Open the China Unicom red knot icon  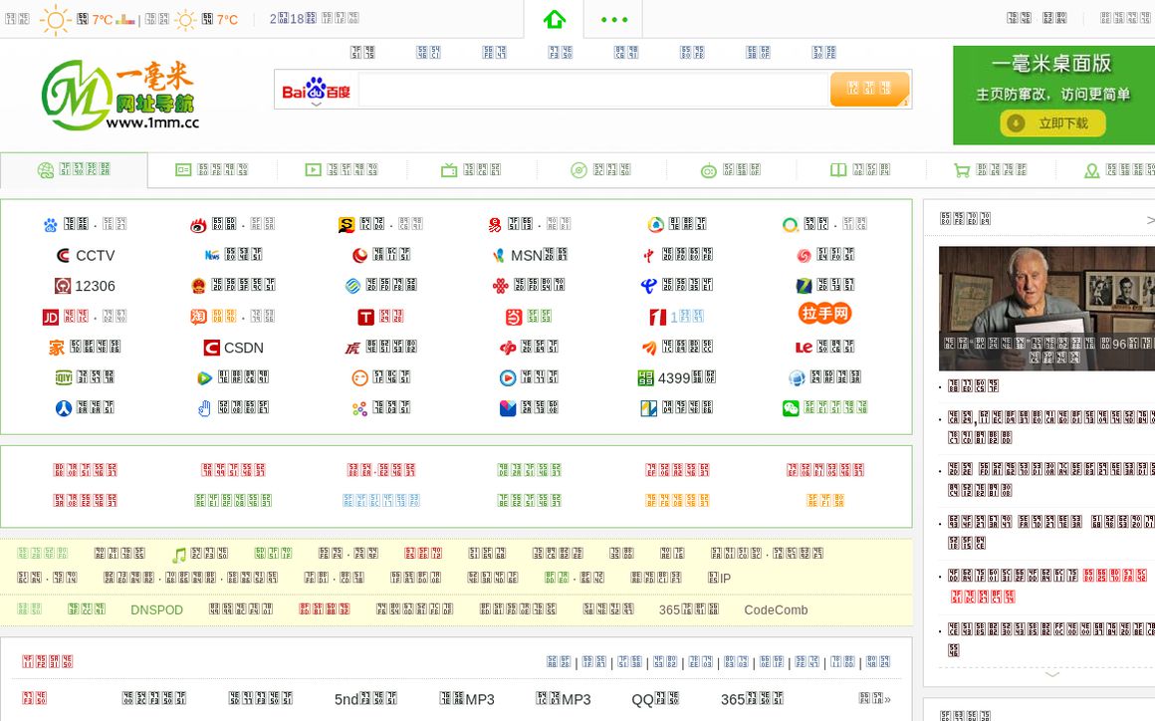point(501,286)
